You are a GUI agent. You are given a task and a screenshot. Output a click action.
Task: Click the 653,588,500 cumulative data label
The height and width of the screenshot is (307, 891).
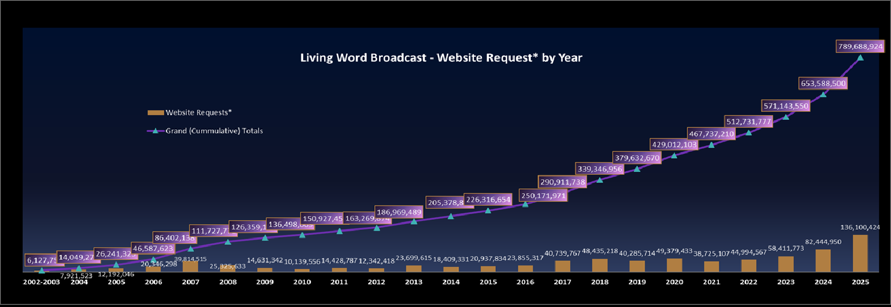tap(823, 84)
